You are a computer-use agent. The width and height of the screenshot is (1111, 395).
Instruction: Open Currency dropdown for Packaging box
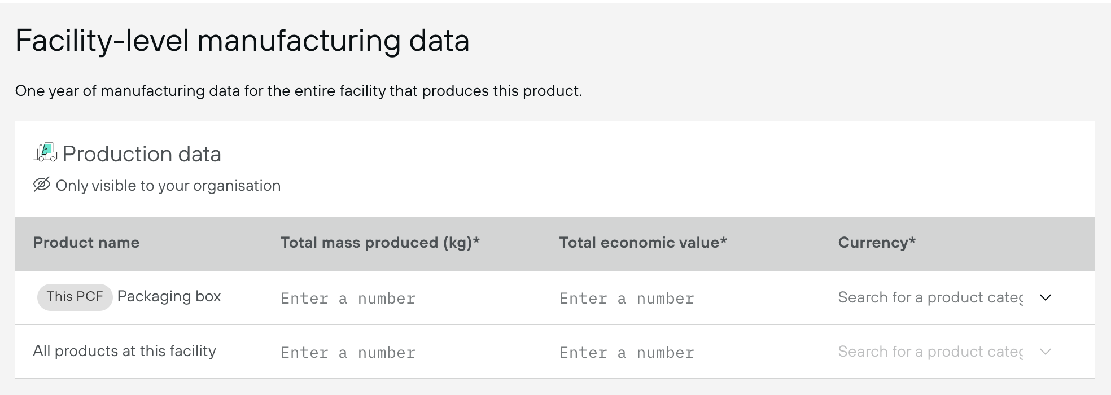tap(946, 297)
